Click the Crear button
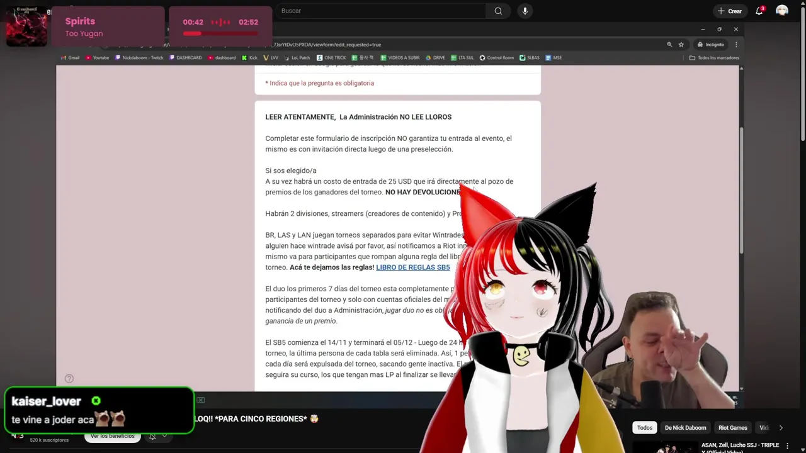This screenshot has height=453, width=806. 730,11
